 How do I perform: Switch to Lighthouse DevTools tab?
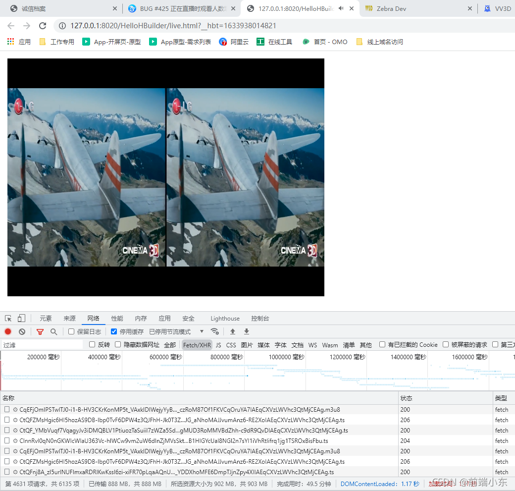point(225,318)
